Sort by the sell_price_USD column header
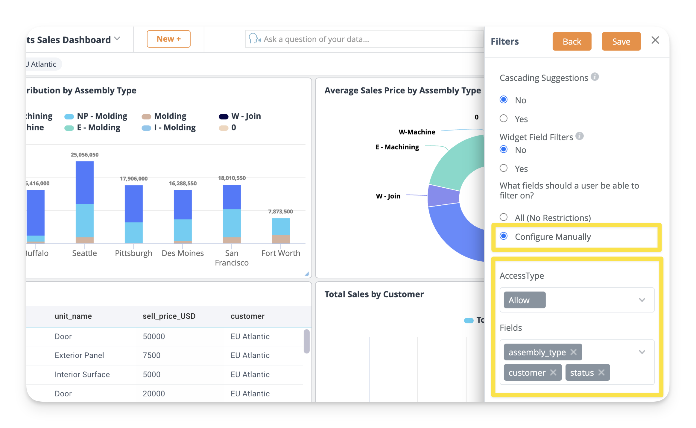Viewport: 696px width, 428px height. click(x=169, y=316)
